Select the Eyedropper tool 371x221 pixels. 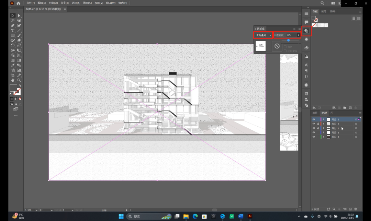(13, 65)
